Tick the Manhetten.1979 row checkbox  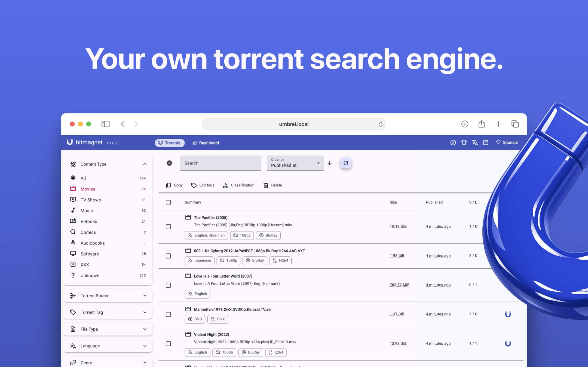pyautogui.click(x=168, y=315)
